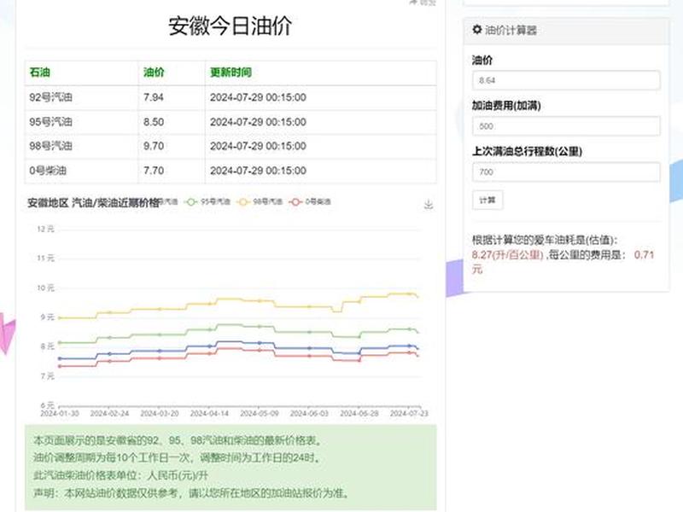Toggle the 0号柴油 legend series
The image size is (683, 512).
click(x=310, y=201)
